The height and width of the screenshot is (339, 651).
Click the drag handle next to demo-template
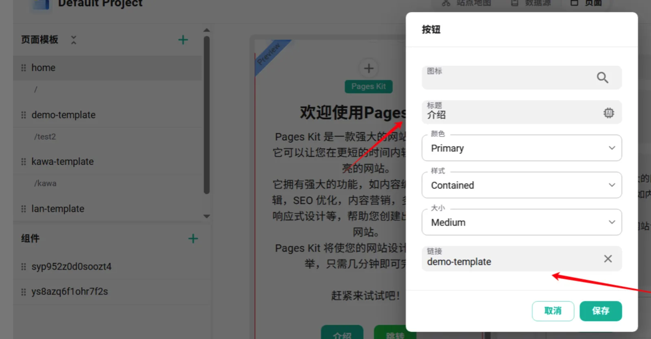(24, 115)
